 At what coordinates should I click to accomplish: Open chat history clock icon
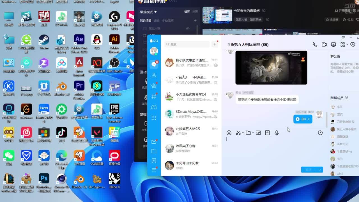[x=320, y=133]
